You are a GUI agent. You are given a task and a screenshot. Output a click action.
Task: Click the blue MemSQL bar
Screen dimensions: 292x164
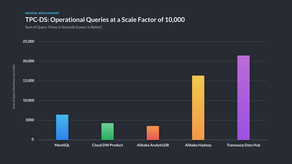(62, 127)
